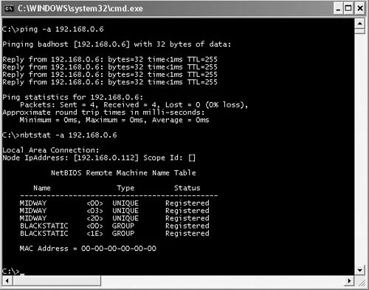Click the vertical scrollbar up arrow
The image size is (369, 290).
(x=360, y=24)
